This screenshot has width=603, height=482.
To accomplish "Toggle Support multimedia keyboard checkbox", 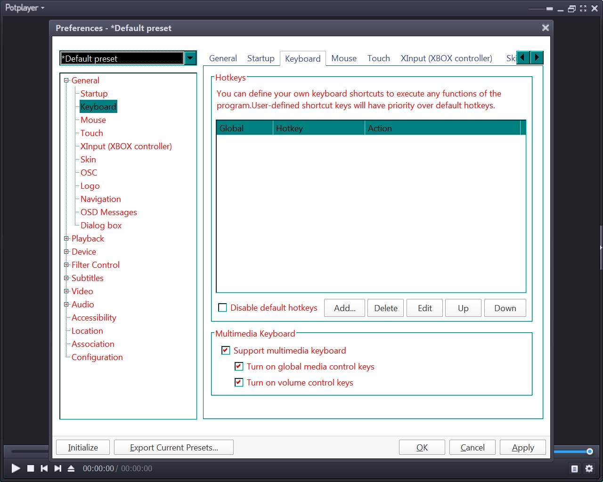I will pos(226,350).
